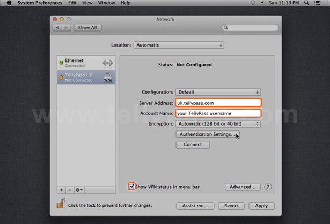
Task: Open the Notification Center list icon
Action: [317, 3]
